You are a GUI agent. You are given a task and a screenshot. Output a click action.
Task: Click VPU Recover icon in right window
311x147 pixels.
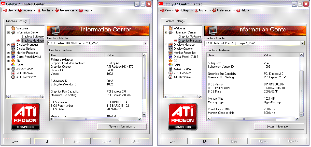[x=171, y=73]
